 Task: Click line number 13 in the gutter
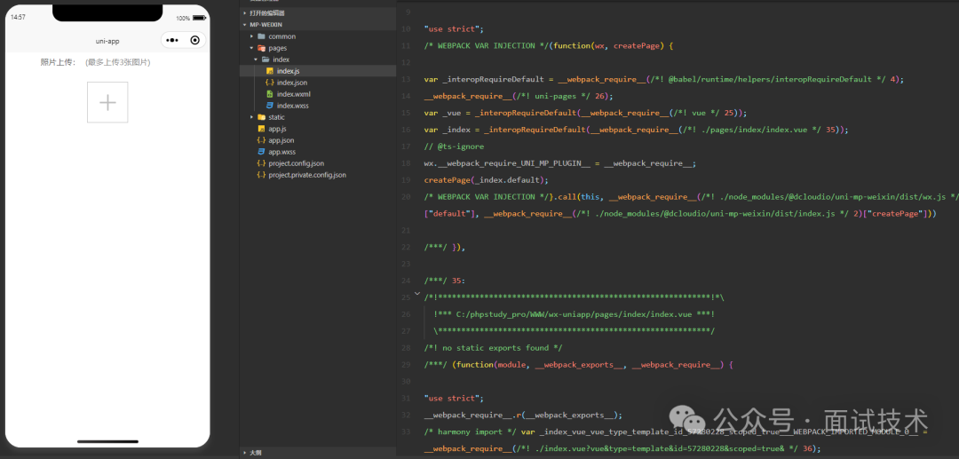pos(406,79)
